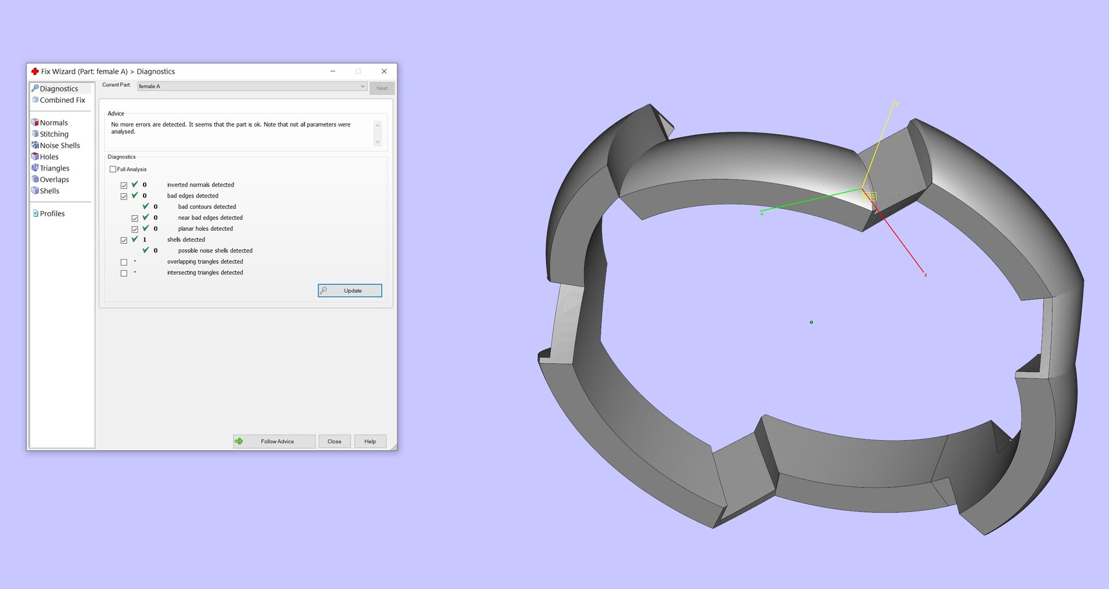The height and width of the screenshot is (589, 1109).
Task: Click the Combined Fix icon
Action: click(x=35, y=100)
